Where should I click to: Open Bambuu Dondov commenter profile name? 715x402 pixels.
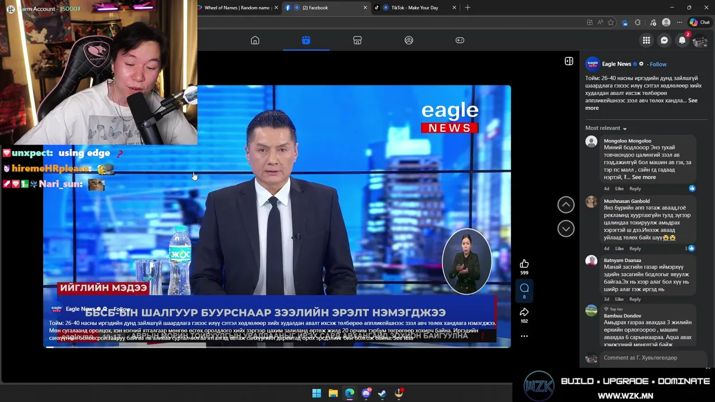pos(622,316)
